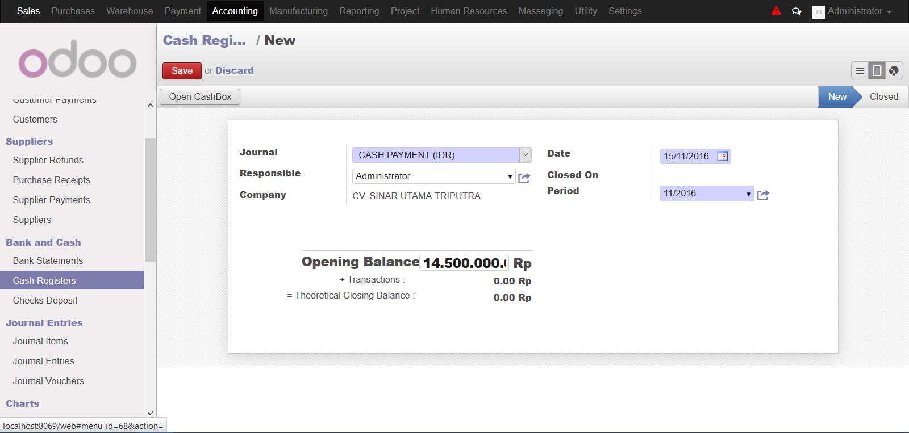
Task: Open Period record external link icon
Action: pyautogui.click(x=763, y=195)
